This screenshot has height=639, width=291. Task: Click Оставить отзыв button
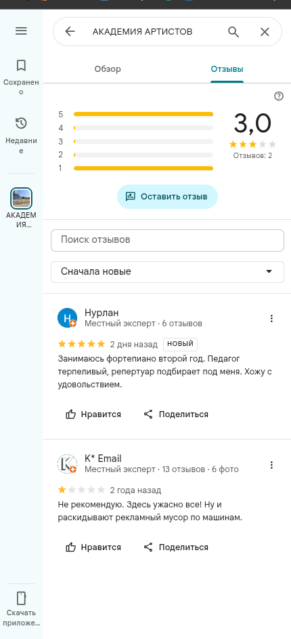[167, 197]
